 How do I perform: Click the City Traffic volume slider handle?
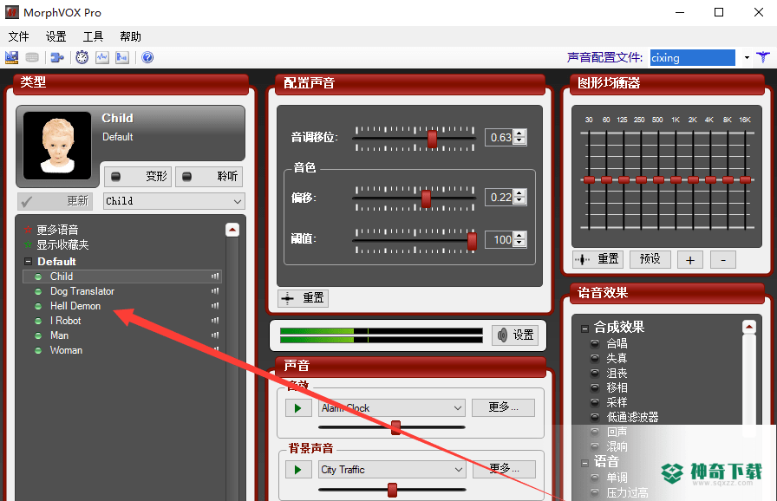tap(393, 490)
